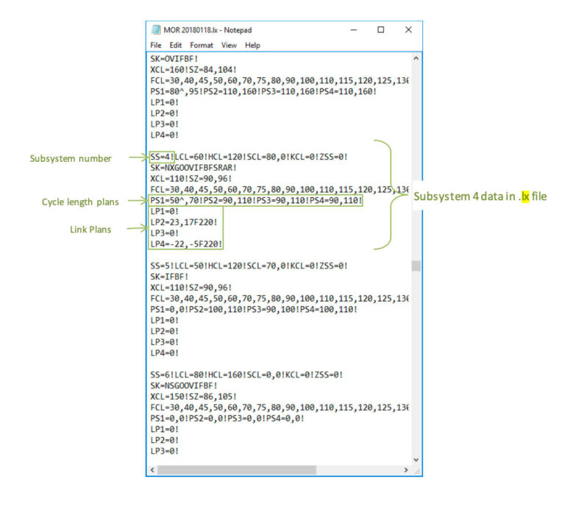The image size is (565, 507).
Task: Open the File menu
Action: point(155,45)
